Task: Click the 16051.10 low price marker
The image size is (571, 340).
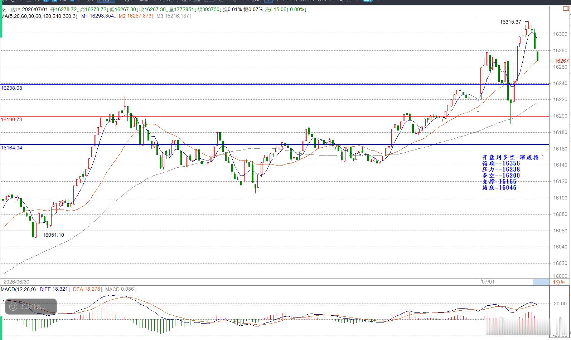Action: click(x=53, y=235)
